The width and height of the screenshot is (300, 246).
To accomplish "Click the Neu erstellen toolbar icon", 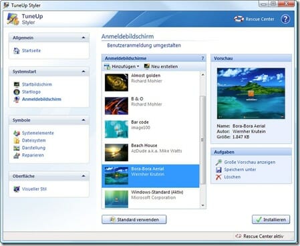I will pyautogui.click(x=147, y=66).
